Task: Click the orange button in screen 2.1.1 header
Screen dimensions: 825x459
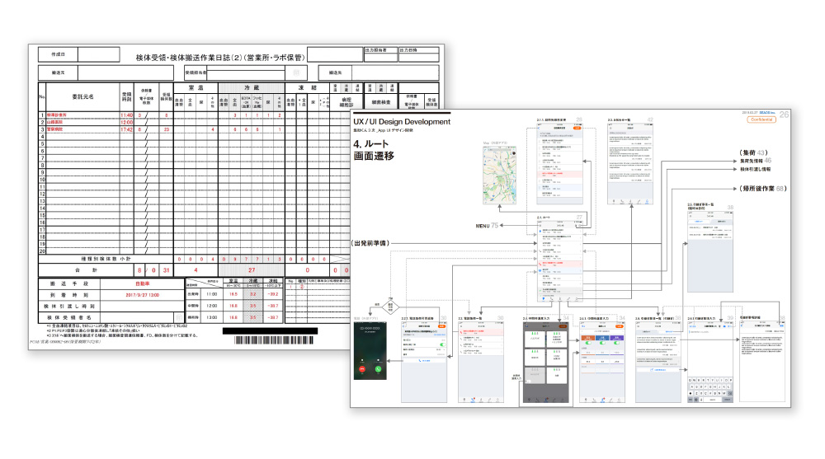Action: [577, 129]
